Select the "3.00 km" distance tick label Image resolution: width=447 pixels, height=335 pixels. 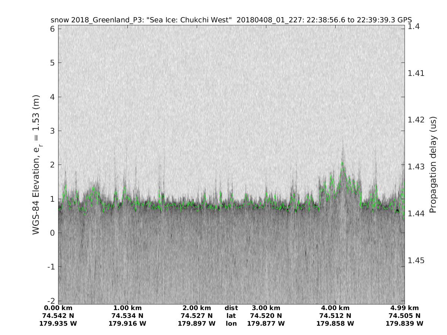click(x=266, y=308)
